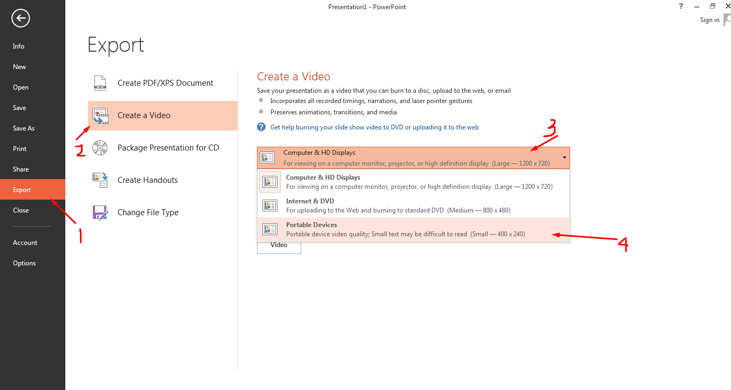
Task: Open PowerPoint Options
Action: tap(32, 263)
